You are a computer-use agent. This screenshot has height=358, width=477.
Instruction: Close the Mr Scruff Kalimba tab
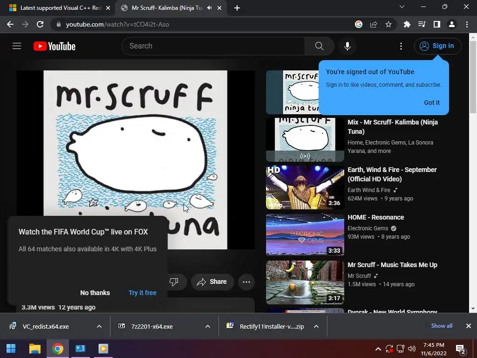pyautogui.click(x=219, y=8)
